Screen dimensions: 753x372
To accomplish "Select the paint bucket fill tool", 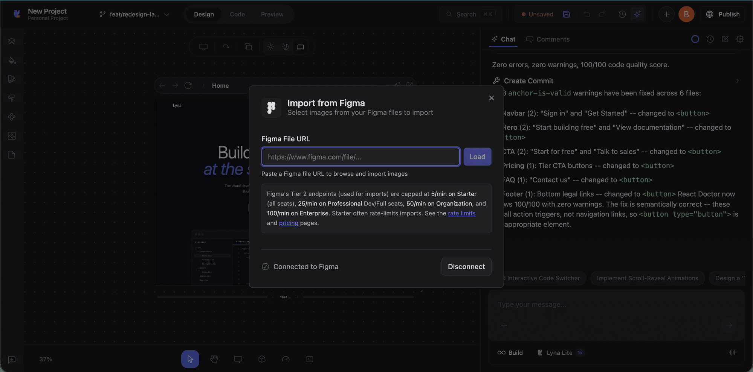I will 12,60.
